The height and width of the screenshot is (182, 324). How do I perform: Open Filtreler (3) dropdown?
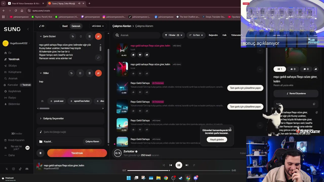[x=173, y=35]
